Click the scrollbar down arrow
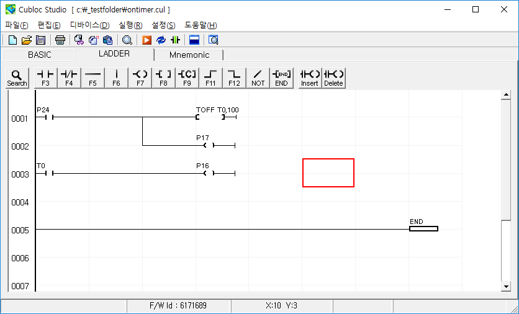The height and width of the screenshot is (314, 519). point(506,286)
